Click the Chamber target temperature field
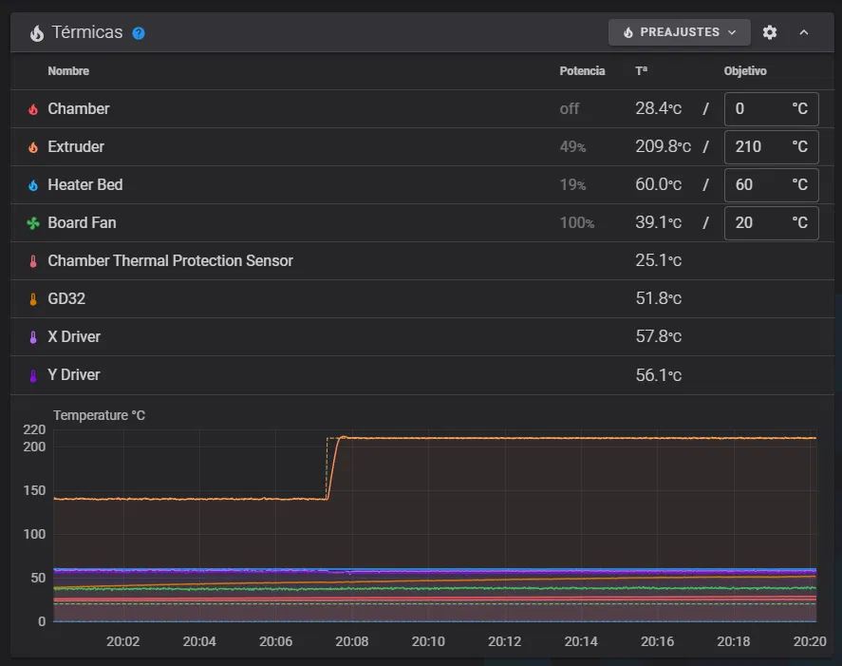This screenshot has width=842, height=666. (x=759, y=109)
